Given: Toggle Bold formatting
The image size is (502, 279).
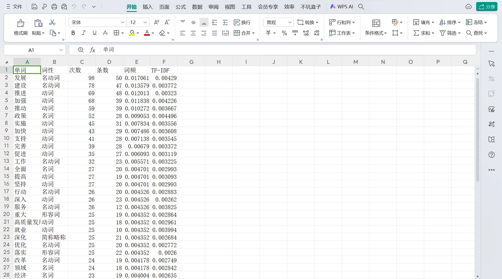Looking at the screenshot, I should [73, 33].
